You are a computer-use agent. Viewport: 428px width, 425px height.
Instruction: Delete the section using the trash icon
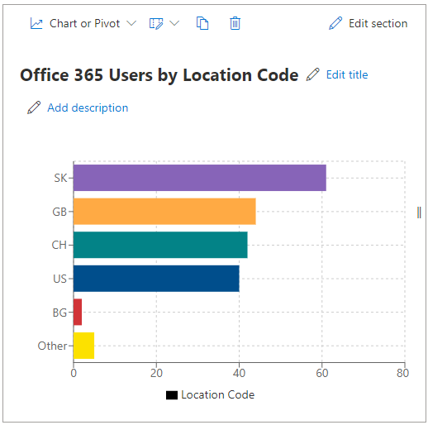coord(235,23)
